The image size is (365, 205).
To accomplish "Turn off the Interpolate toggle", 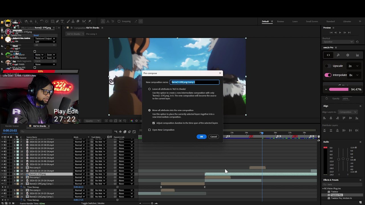I will [x=328, y=75].
